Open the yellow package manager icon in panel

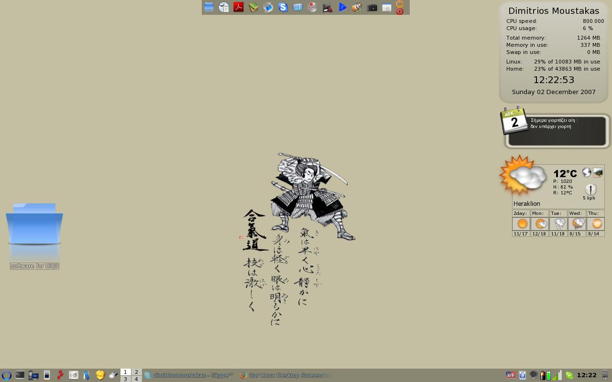tap(100, 375)
